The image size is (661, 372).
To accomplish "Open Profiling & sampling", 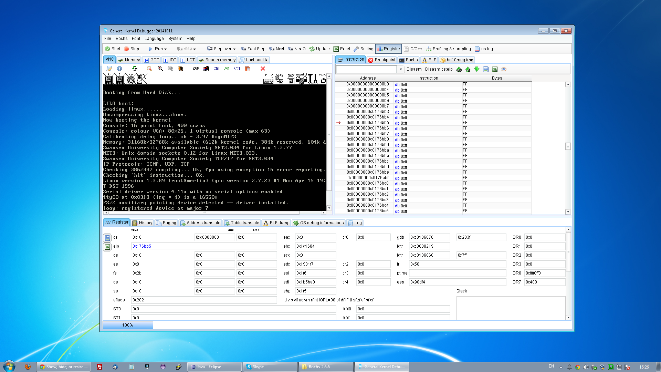I will (x=449, y=49).
